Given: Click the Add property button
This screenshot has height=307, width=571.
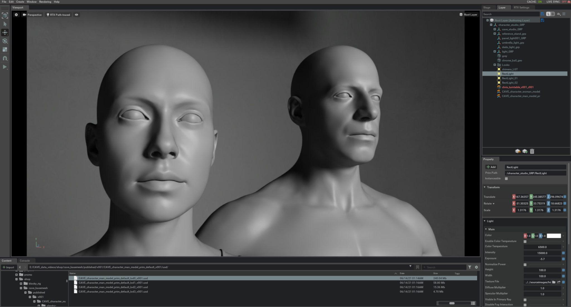Looking at the screenshot, I should tap(491, 167).
